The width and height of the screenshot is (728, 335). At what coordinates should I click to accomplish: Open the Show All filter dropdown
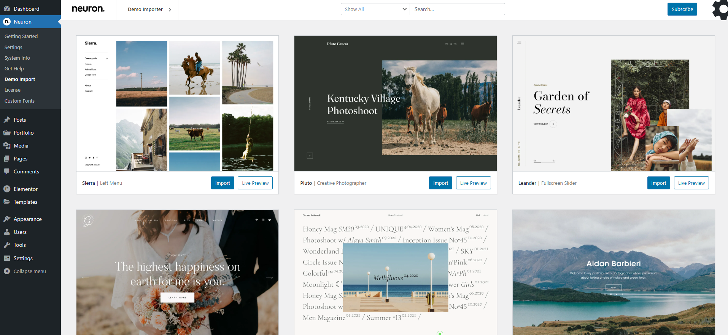[x=375, y=9]
